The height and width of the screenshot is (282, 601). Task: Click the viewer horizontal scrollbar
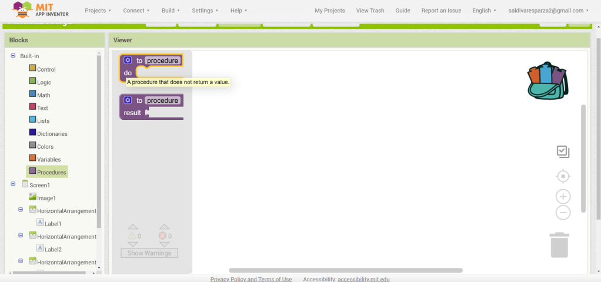coord(346,270)
